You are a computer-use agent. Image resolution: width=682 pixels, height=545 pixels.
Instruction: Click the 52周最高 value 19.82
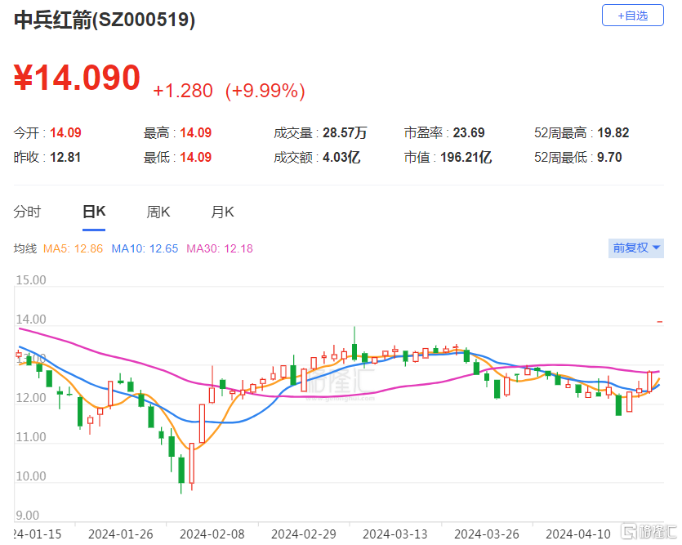tap(613, 132)
